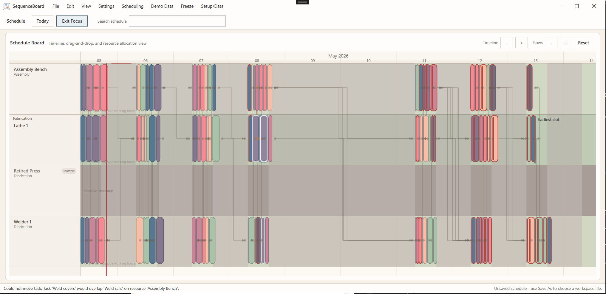The width and height of the screenshot is (606, 294).
Task: Click the 10 date header
Action: coord(369,60)
